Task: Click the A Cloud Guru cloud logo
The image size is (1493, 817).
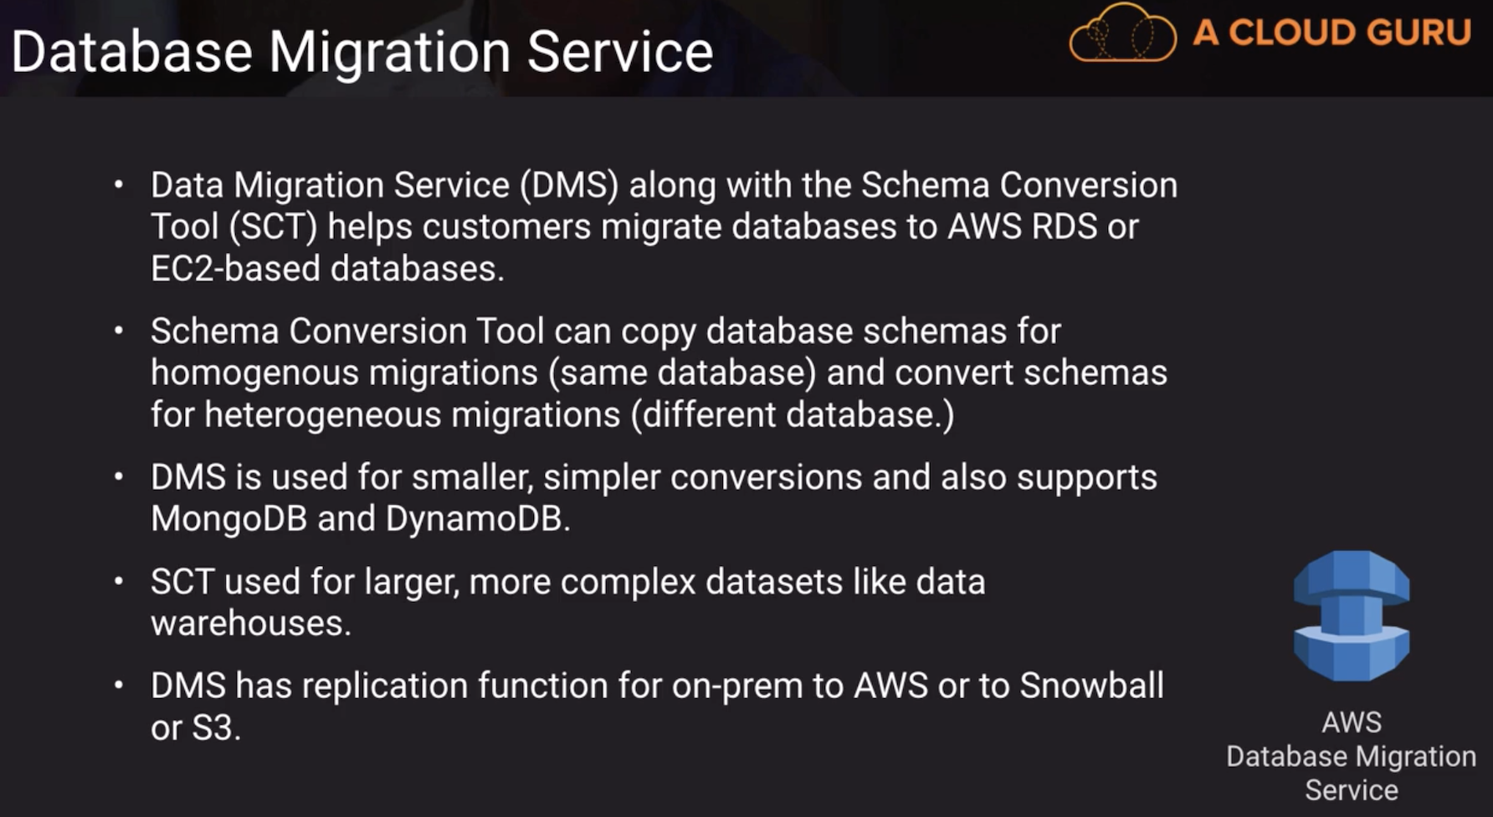Action: 1122,34
